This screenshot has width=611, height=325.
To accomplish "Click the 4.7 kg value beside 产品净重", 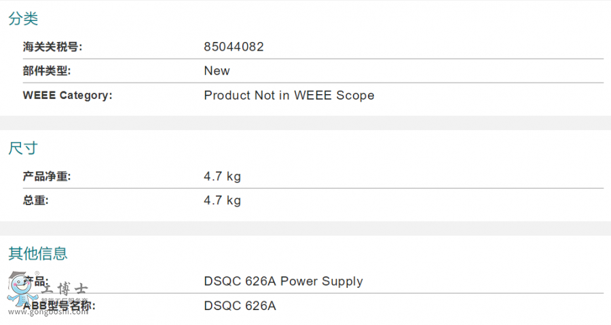I will tap(222, 177).
